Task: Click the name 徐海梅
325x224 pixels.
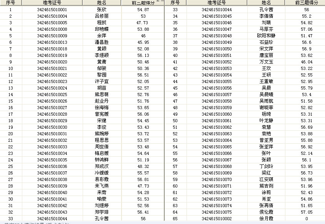Action: pos(102,108)
